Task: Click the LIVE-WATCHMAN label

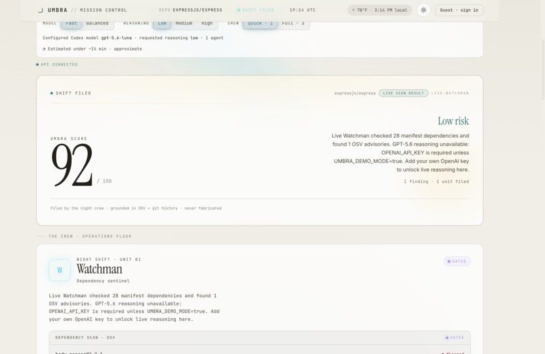Action: point(450,93)
